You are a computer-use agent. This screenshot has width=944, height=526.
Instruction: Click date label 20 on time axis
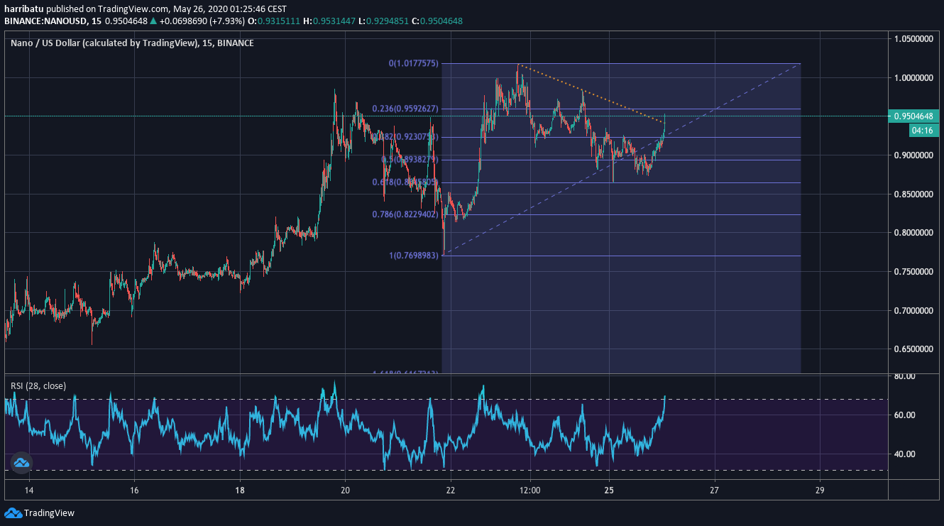345,491
